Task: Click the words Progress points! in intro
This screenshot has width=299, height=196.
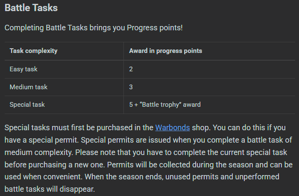Action: click(x=155, y=28)
